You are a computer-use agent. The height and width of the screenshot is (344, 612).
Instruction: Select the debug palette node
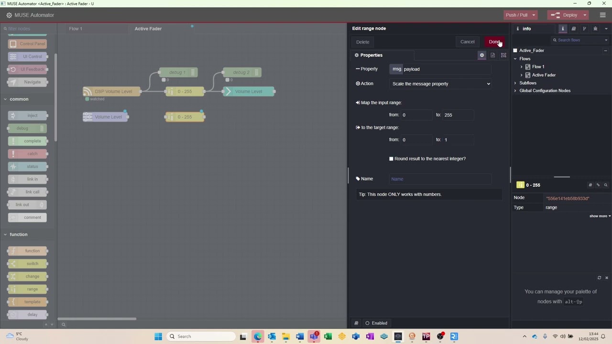(x=28, y=129)
